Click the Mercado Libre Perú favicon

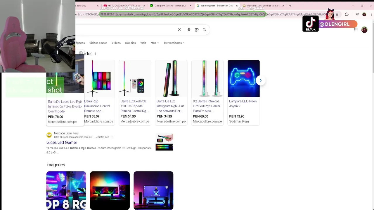(x=49, y=135)
